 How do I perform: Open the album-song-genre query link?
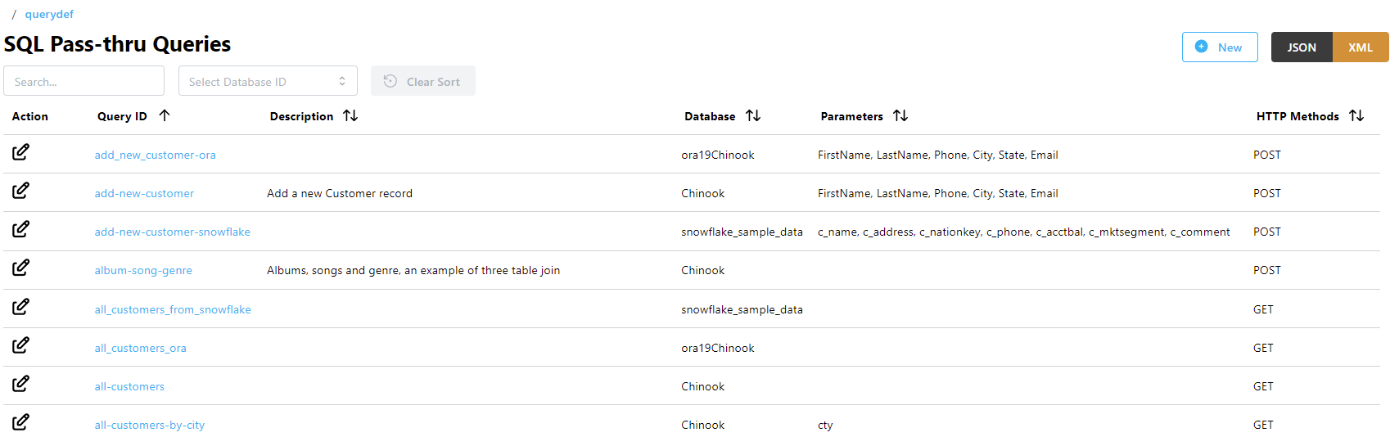(143, 271)
